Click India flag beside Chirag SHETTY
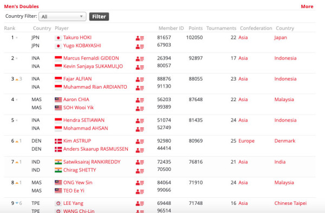 58,170
